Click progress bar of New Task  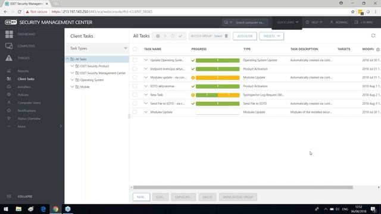click(218, 95)
